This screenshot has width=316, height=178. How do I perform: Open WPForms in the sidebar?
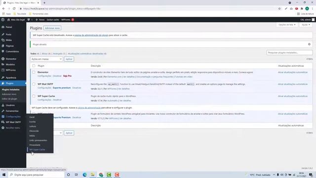[x=11, y=70]
